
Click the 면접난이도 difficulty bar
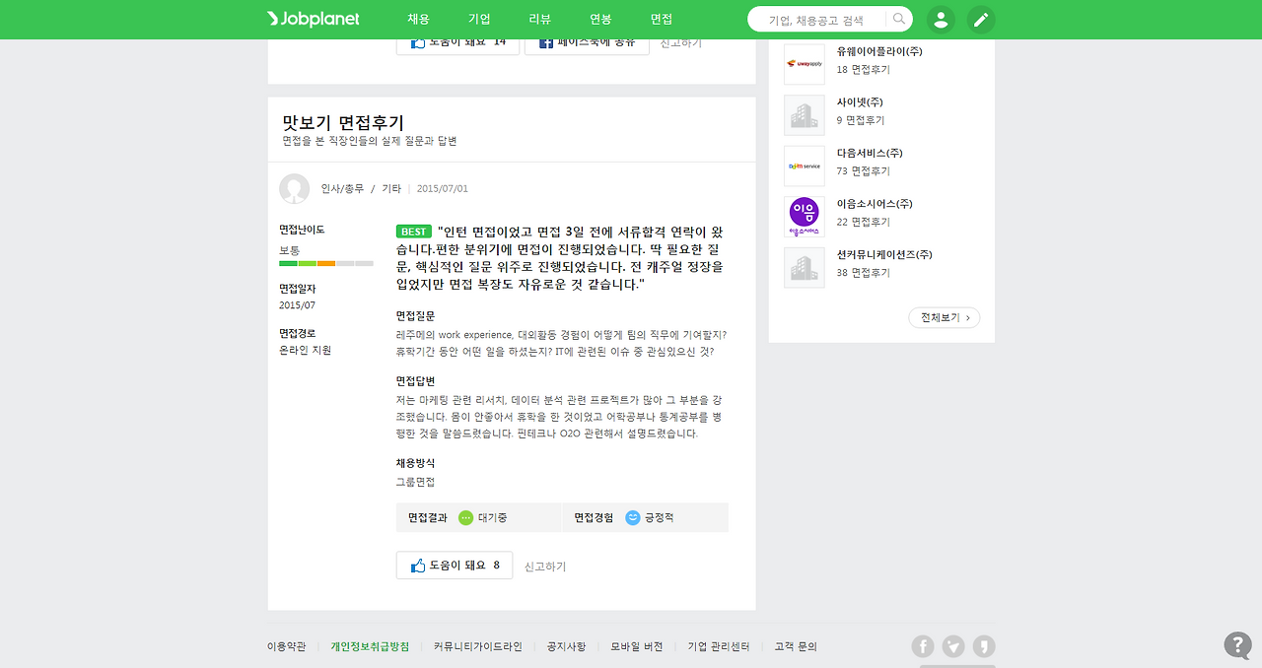coord(326,263)
